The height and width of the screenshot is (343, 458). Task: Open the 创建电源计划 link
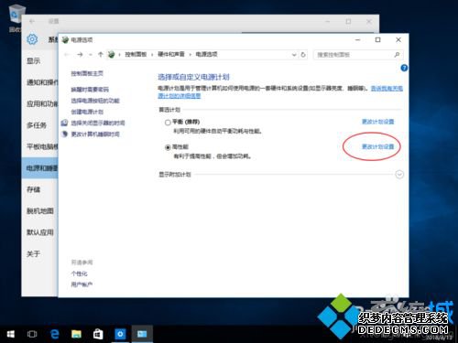tap(87, 112)
